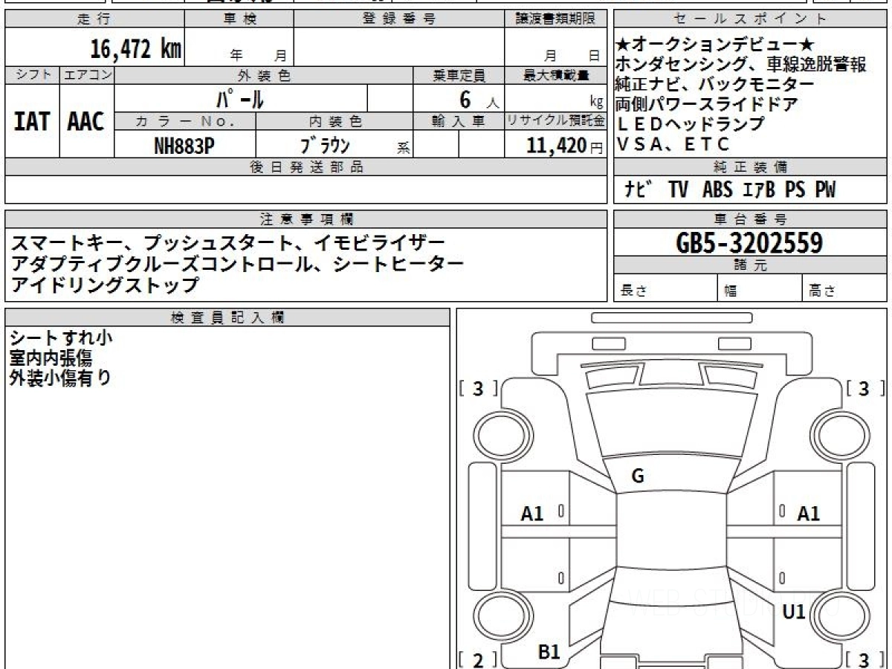Click the 内装色 header

coord(334,121)
